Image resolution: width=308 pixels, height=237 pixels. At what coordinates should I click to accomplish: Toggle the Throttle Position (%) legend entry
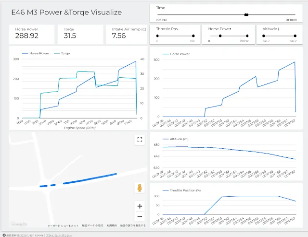tap(182, 190)
